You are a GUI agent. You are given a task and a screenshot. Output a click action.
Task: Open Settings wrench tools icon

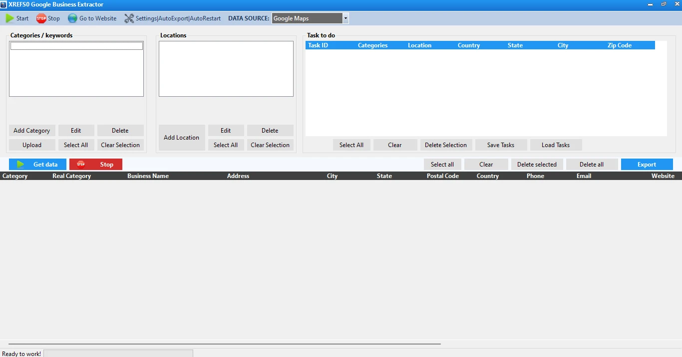pyautogui.click(x=129, y=18)
